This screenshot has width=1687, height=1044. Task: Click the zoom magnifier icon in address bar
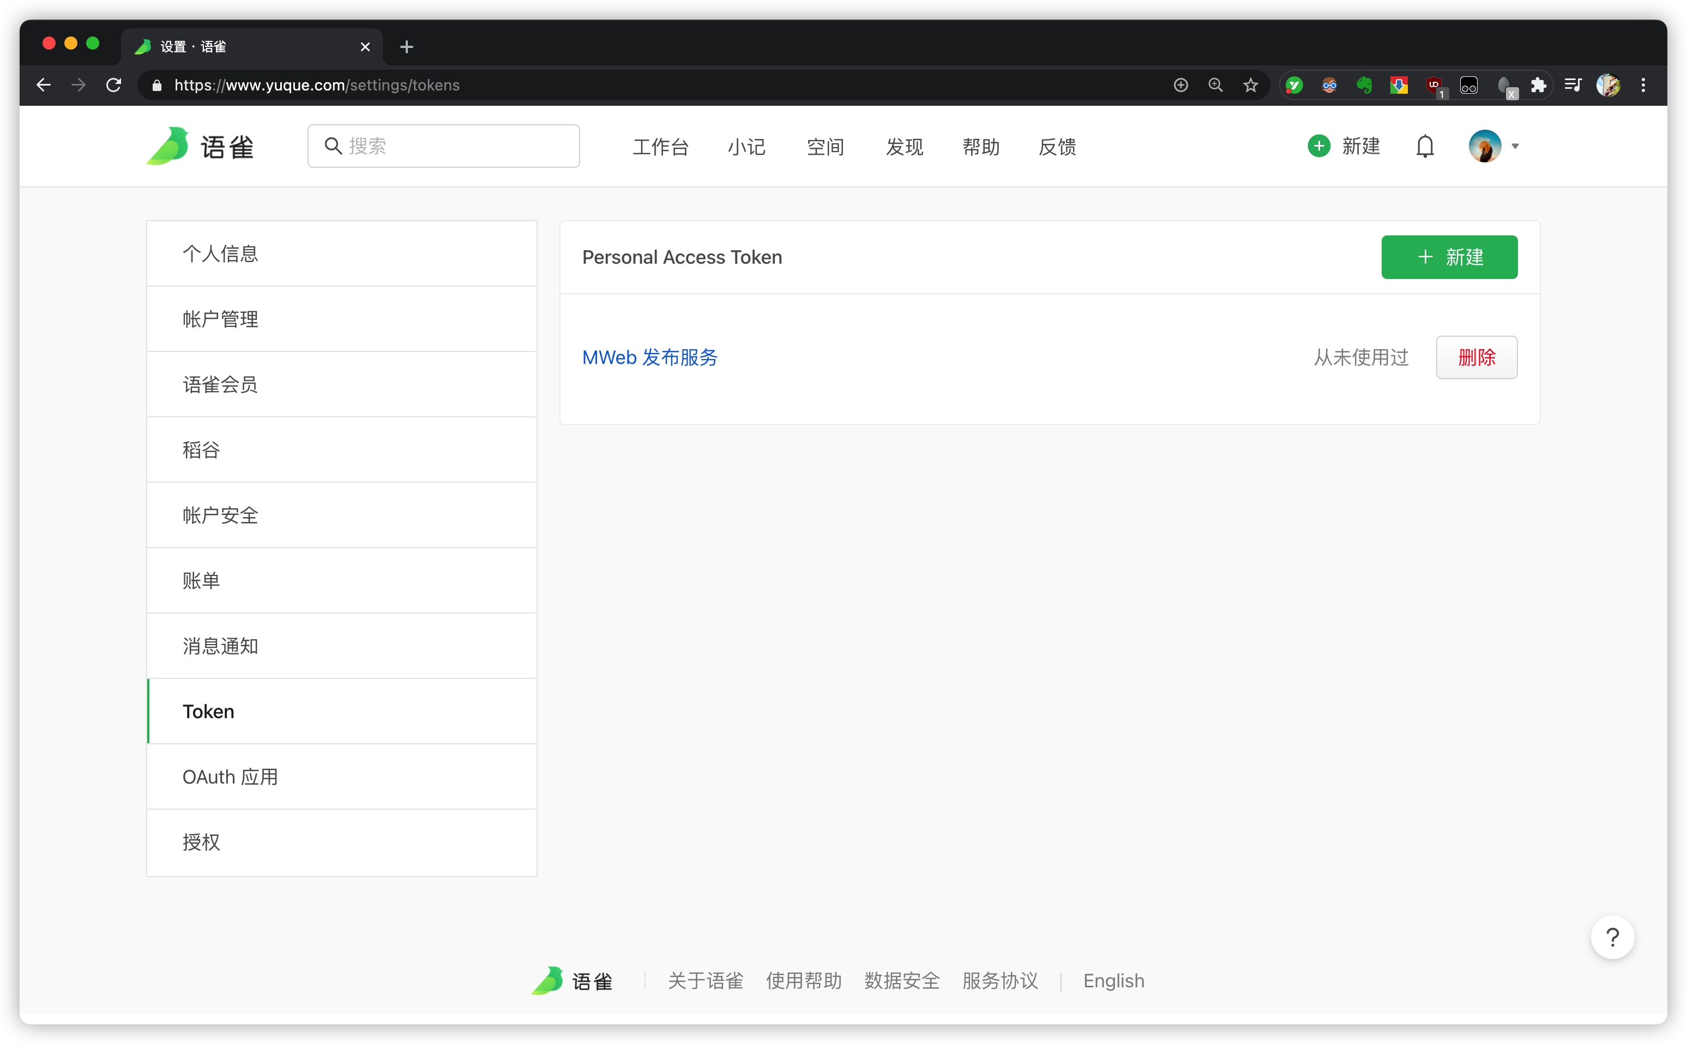[x=1215, y=85]
